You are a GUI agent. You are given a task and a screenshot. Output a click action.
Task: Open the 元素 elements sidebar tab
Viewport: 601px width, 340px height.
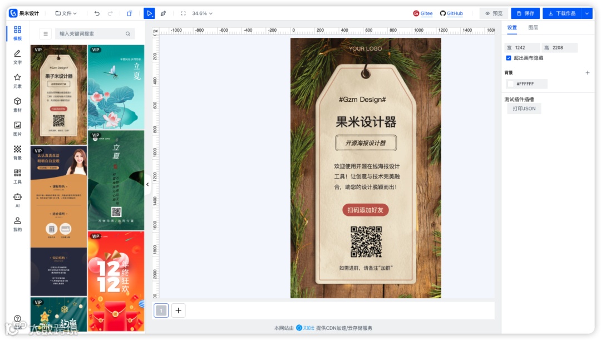point(17,81)
